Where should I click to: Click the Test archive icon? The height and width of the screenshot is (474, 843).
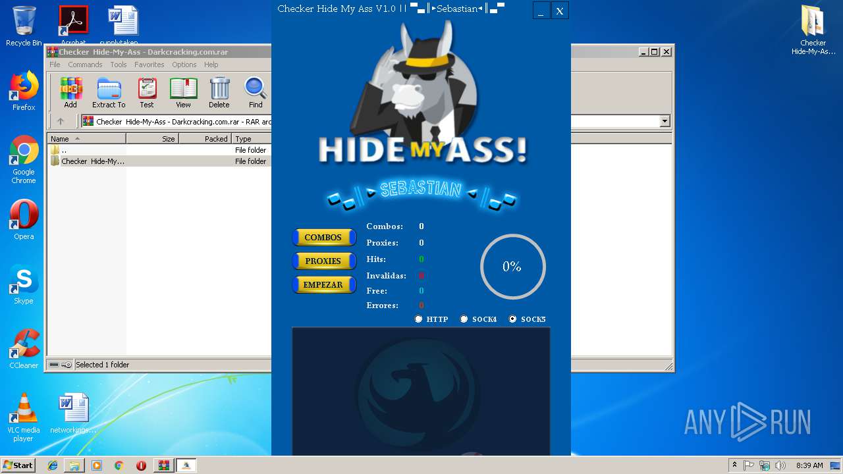[147, 93]
